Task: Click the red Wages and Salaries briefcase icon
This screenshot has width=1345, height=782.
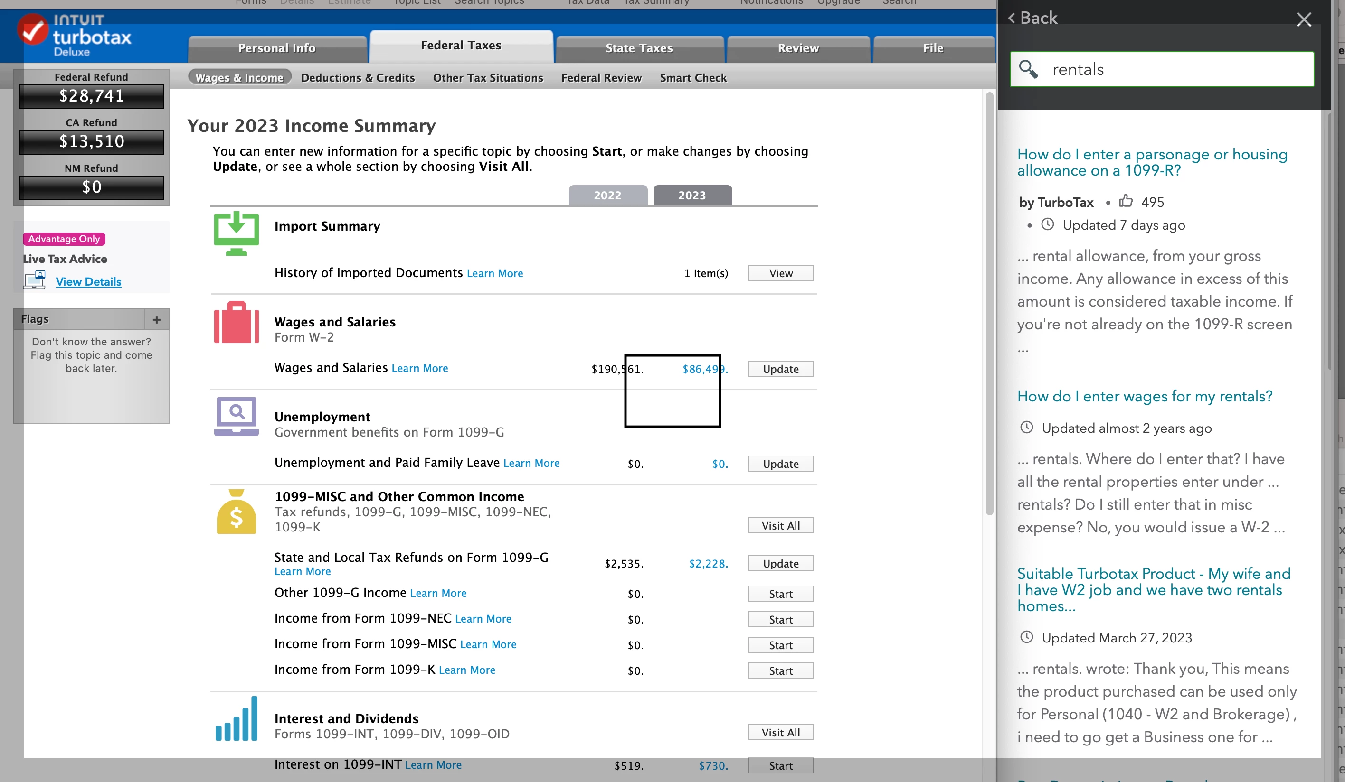Action: (x=236, y=322)
